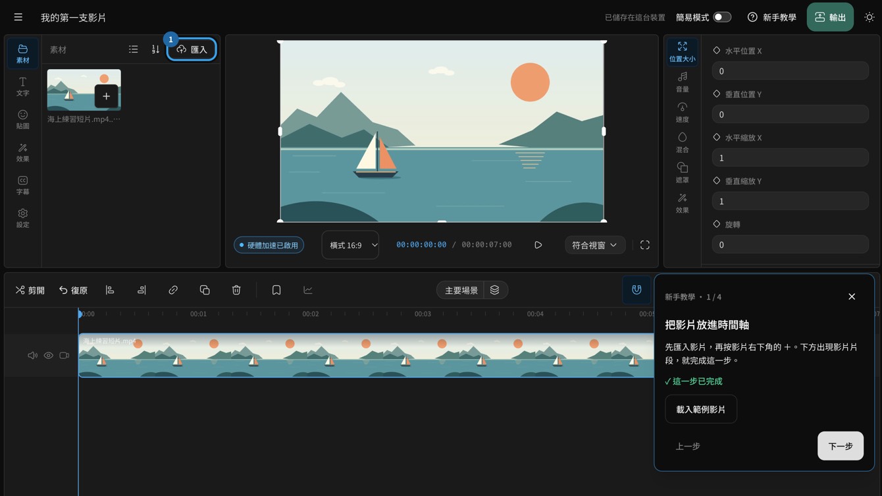The width and height of the screenshot is (882, 496).
Task: Add a bookmark marker on the timeline
Action: [x=276, y=290]
